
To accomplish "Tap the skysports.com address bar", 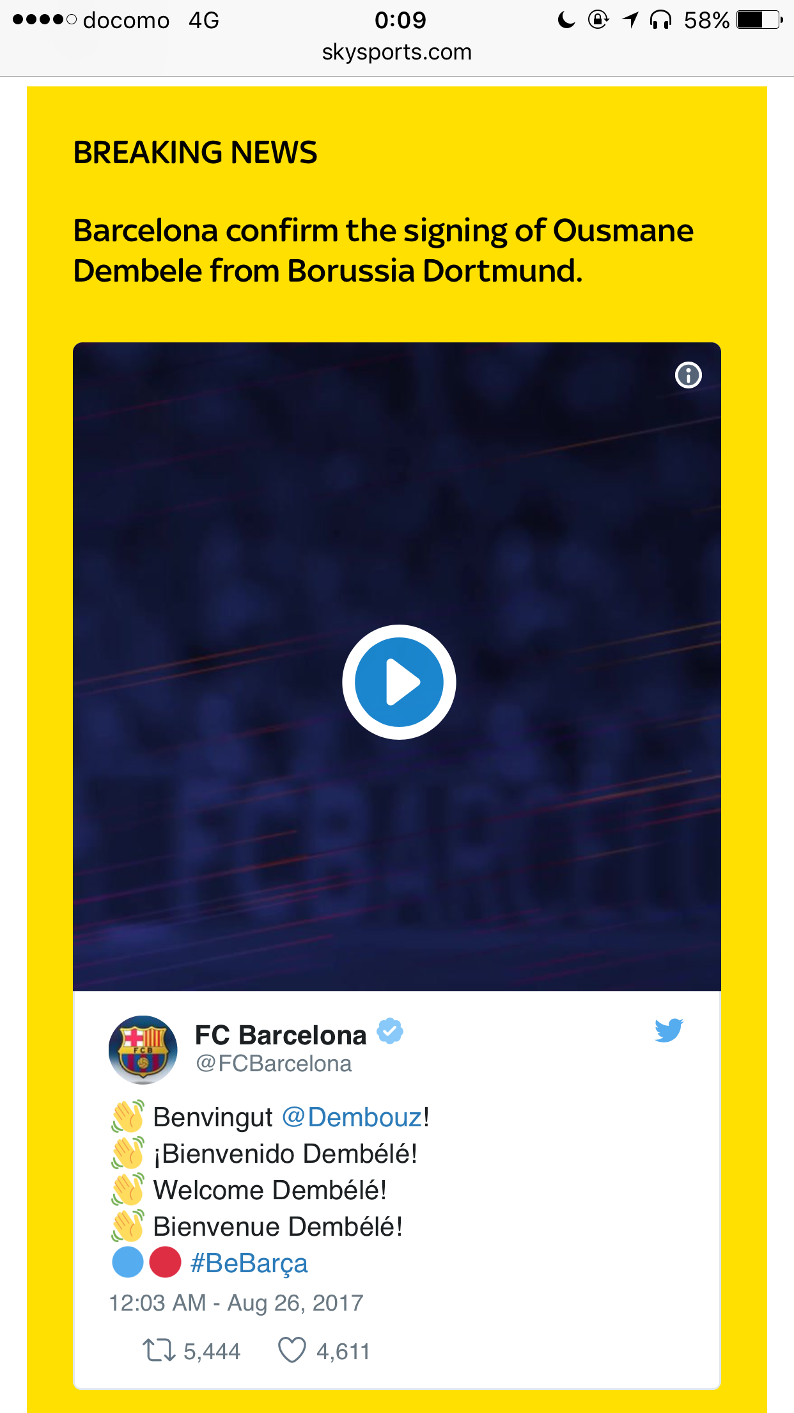I will point(397,52).
